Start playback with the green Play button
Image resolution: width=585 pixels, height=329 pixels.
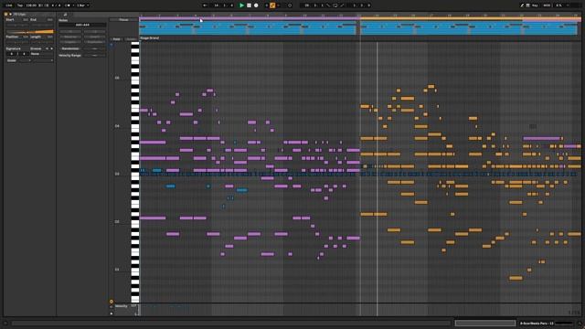(x=241, y=5)
